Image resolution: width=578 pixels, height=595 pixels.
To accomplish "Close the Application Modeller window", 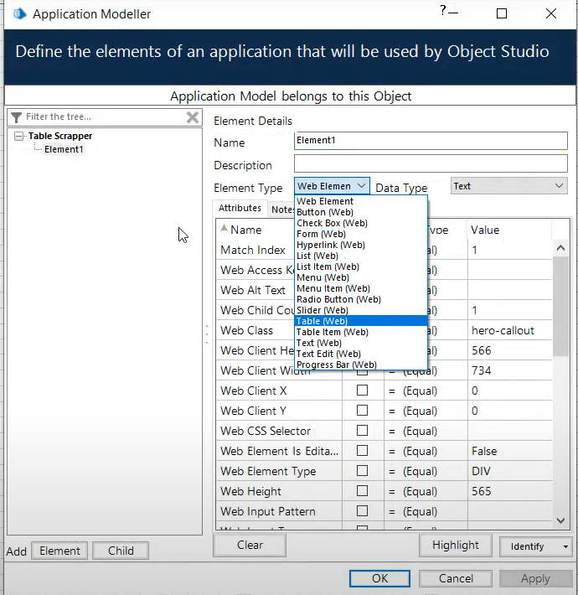I will 550,13.
